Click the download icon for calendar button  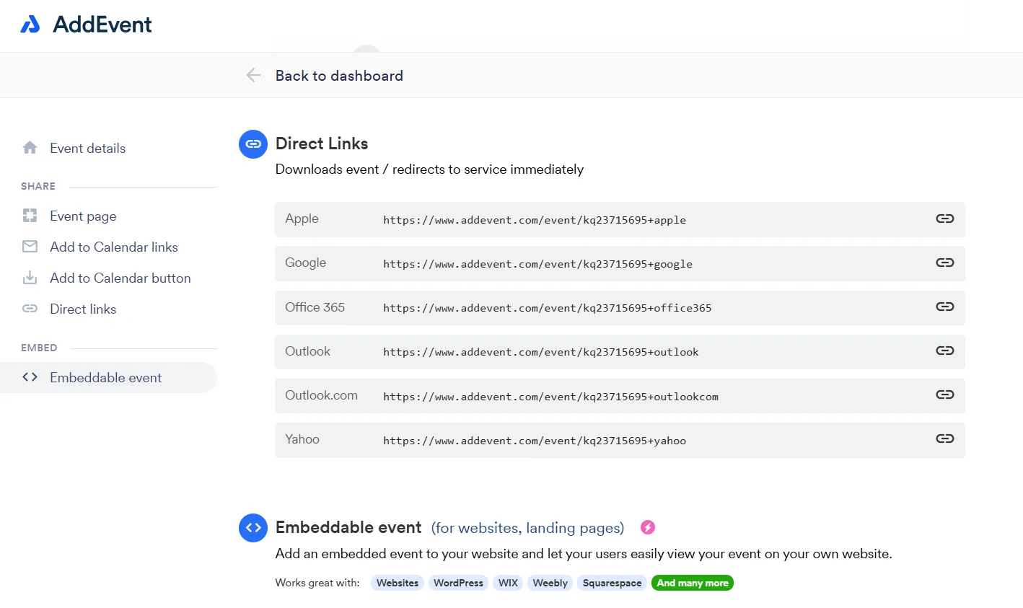[30, 278]
